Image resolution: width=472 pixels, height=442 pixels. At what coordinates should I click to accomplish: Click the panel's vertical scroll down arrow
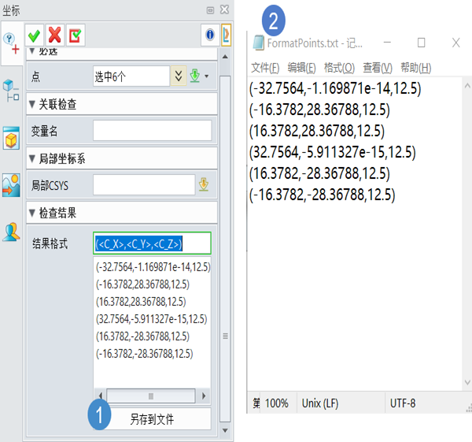(225, 430)
